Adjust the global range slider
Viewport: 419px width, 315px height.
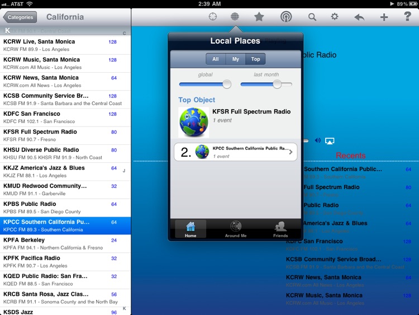click(226, 84)
